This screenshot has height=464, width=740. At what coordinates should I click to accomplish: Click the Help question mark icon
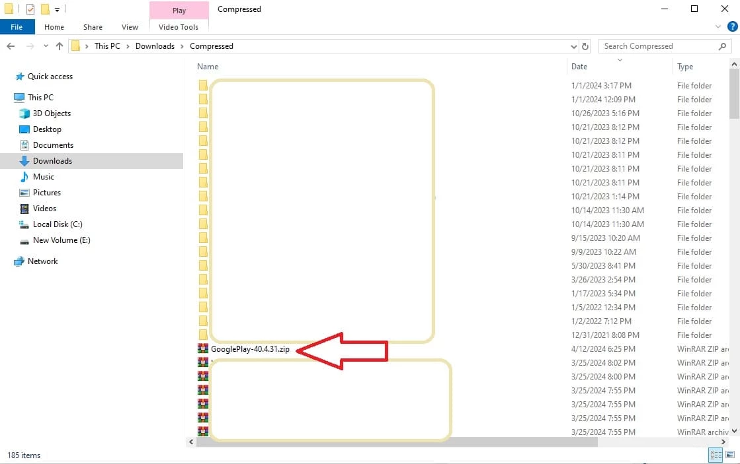(732, 26)
